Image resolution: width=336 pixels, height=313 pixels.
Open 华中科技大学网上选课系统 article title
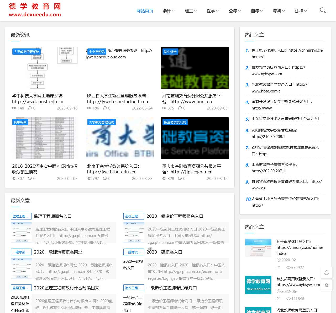38,99
